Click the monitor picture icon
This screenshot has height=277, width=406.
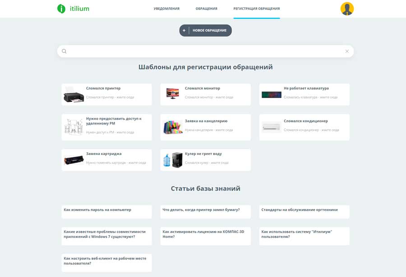coord(172,94)
